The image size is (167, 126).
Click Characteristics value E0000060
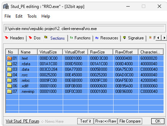149,86
